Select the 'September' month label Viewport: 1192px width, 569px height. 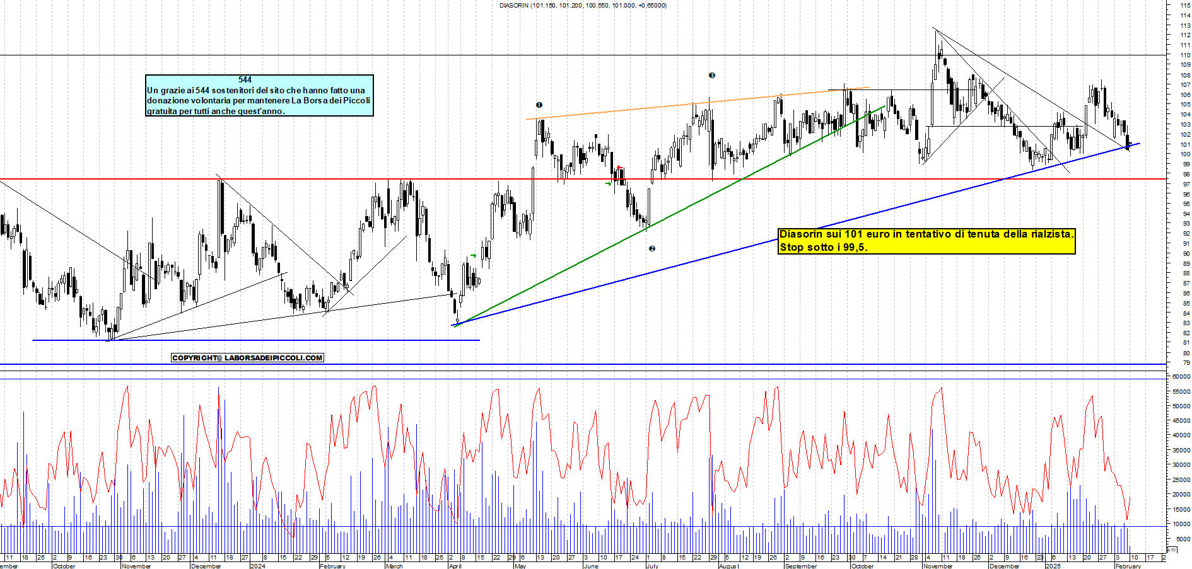pyautogui.click(x=801, y=566)
